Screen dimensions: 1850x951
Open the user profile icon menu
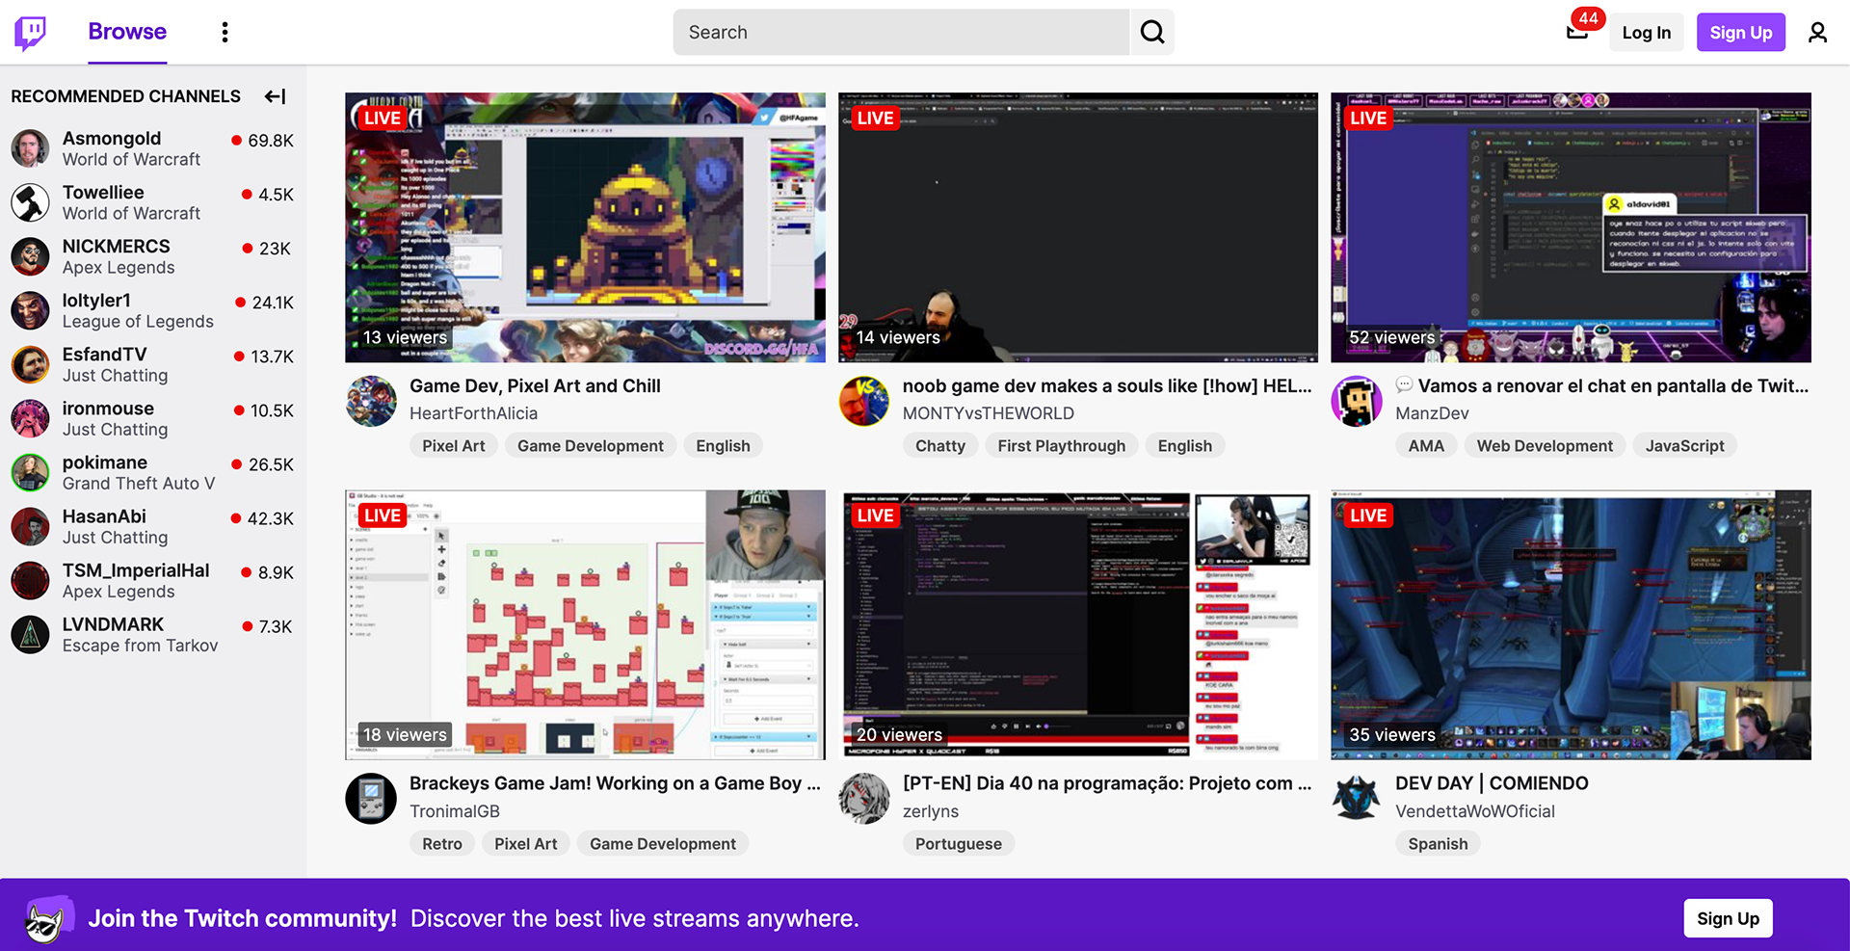pos(1817,32)
